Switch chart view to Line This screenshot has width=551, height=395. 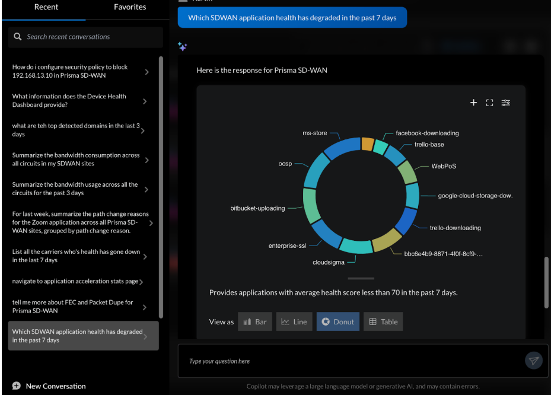[294, 321]
